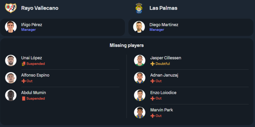255x127 pixels.
Task: Click Jasper Cillessen's doubtful cross icon
Action: [x=152, y=64]
